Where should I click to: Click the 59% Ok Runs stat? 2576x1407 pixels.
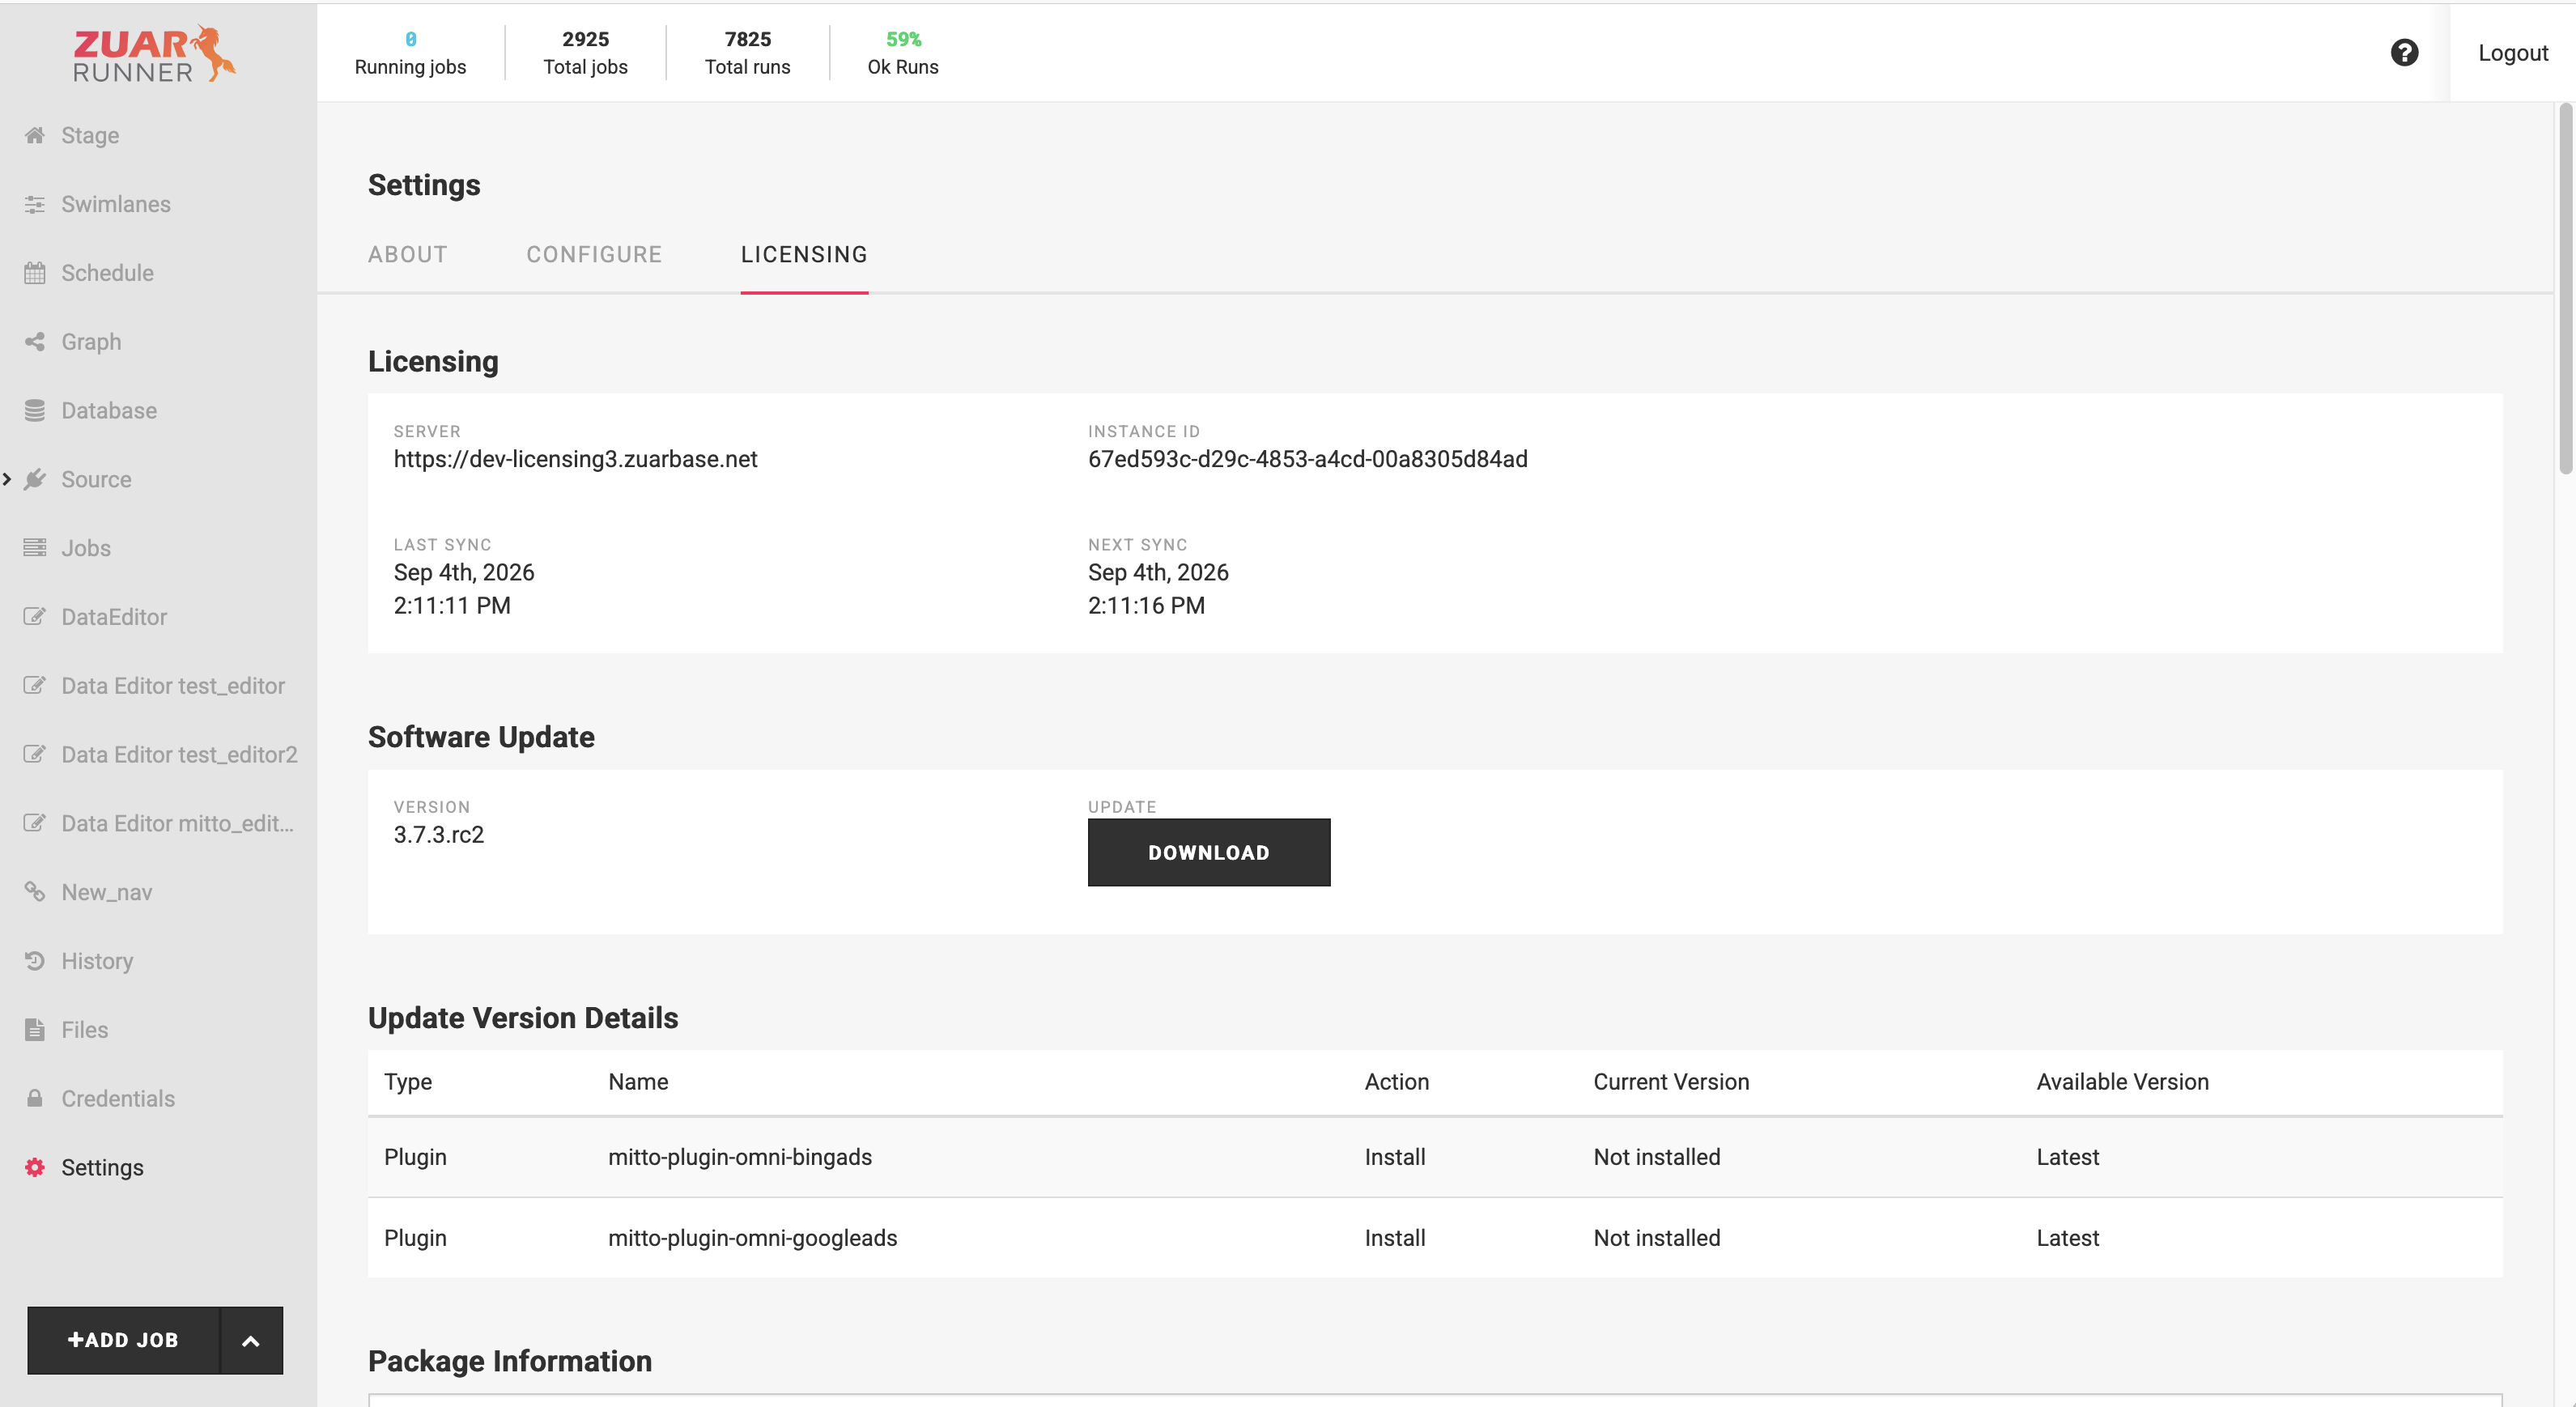point(902,53)
